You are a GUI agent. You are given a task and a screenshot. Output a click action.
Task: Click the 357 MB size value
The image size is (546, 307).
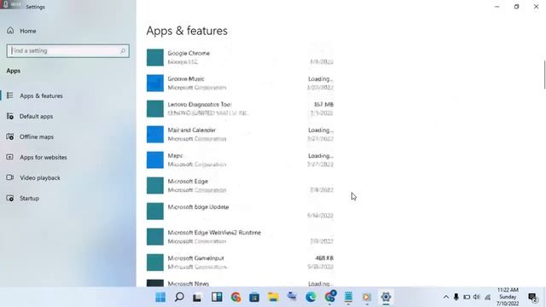pyautogui.click(x=323, y=104)
